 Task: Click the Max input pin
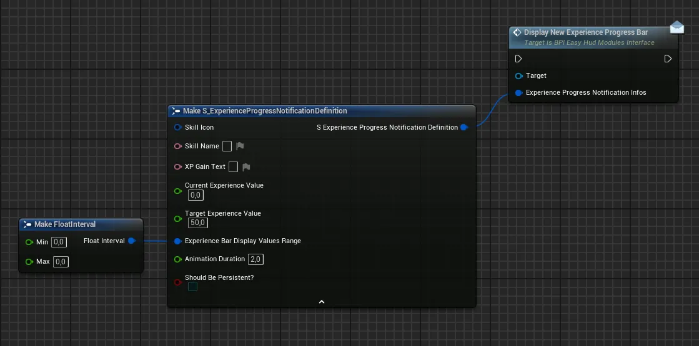click(x=29, y=261)
